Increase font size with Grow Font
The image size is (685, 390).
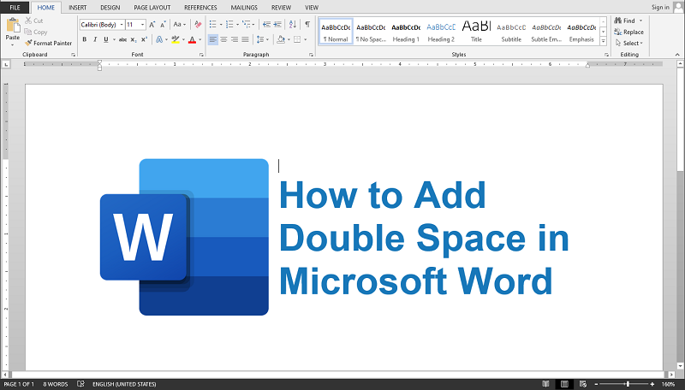[152, 25]
